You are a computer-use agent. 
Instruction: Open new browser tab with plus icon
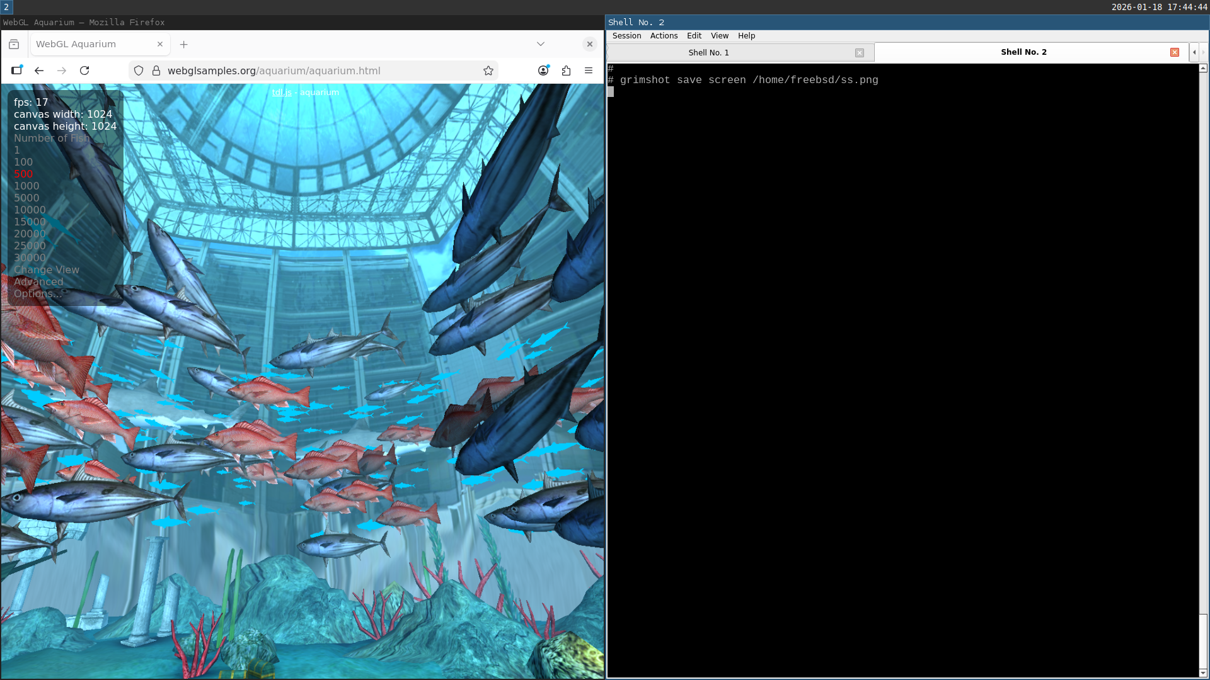pyautogui.click(x=183, y=44)
